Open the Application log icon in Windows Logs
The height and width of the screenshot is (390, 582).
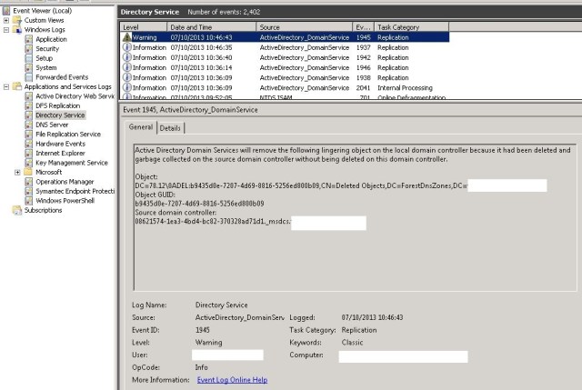tap(28, 39)
